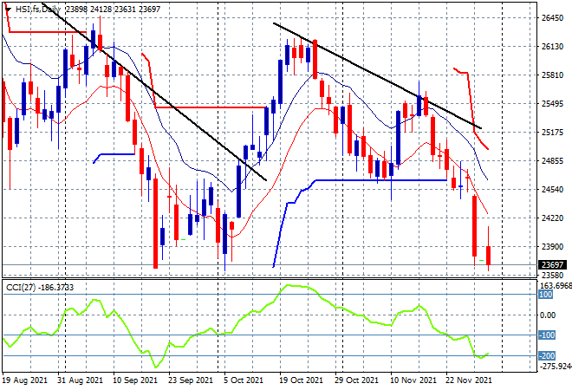
Task: Click the current price label 23697
Action: tap(553, 264)
